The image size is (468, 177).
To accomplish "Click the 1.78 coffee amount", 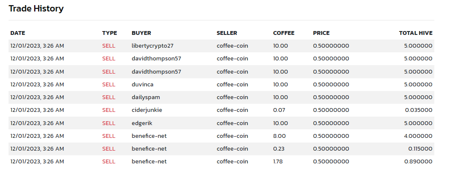I will pos(277,162).
